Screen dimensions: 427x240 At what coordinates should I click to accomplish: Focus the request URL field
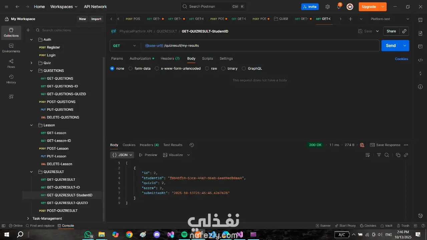tap(260, 46)
